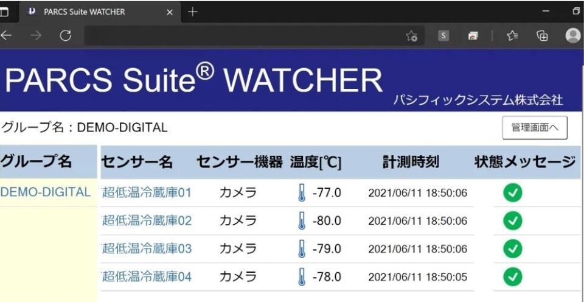Click green status check for 超低温冷蔵庫01

pos(512,193)
